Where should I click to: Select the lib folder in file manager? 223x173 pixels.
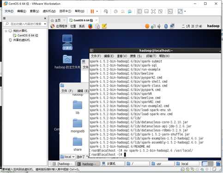tap(78, 107)
